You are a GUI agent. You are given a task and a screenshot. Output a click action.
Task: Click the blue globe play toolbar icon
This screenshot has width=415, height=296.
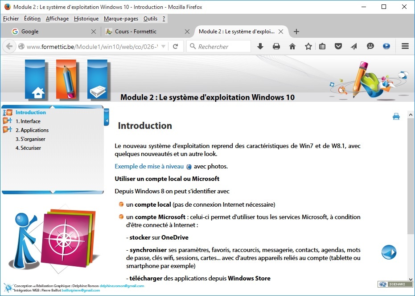click(x=386, y=46)
